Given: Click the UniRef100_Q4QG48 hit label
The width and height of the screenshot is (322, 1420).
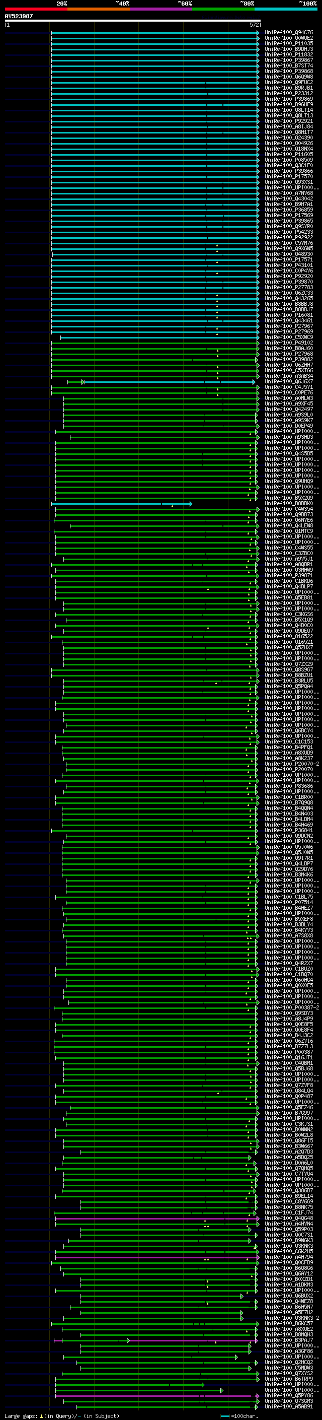Looking at the screenshot, I should (x=289, y=1218).
